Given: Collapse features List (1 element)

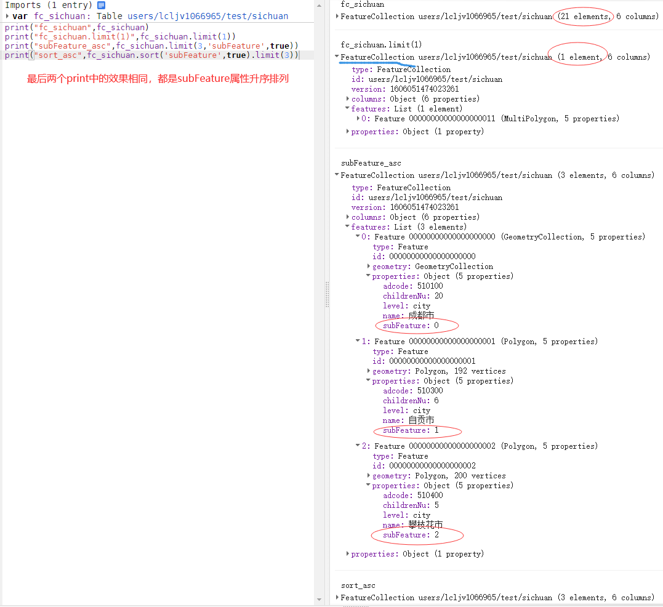Looking at the screenshot, I should coord(348,108).
